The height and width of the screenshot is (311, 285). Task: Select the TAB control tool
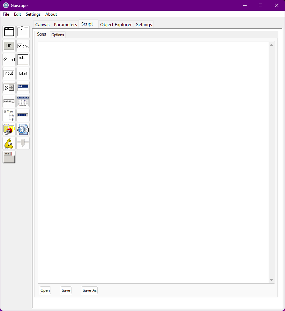pos(9,157)
